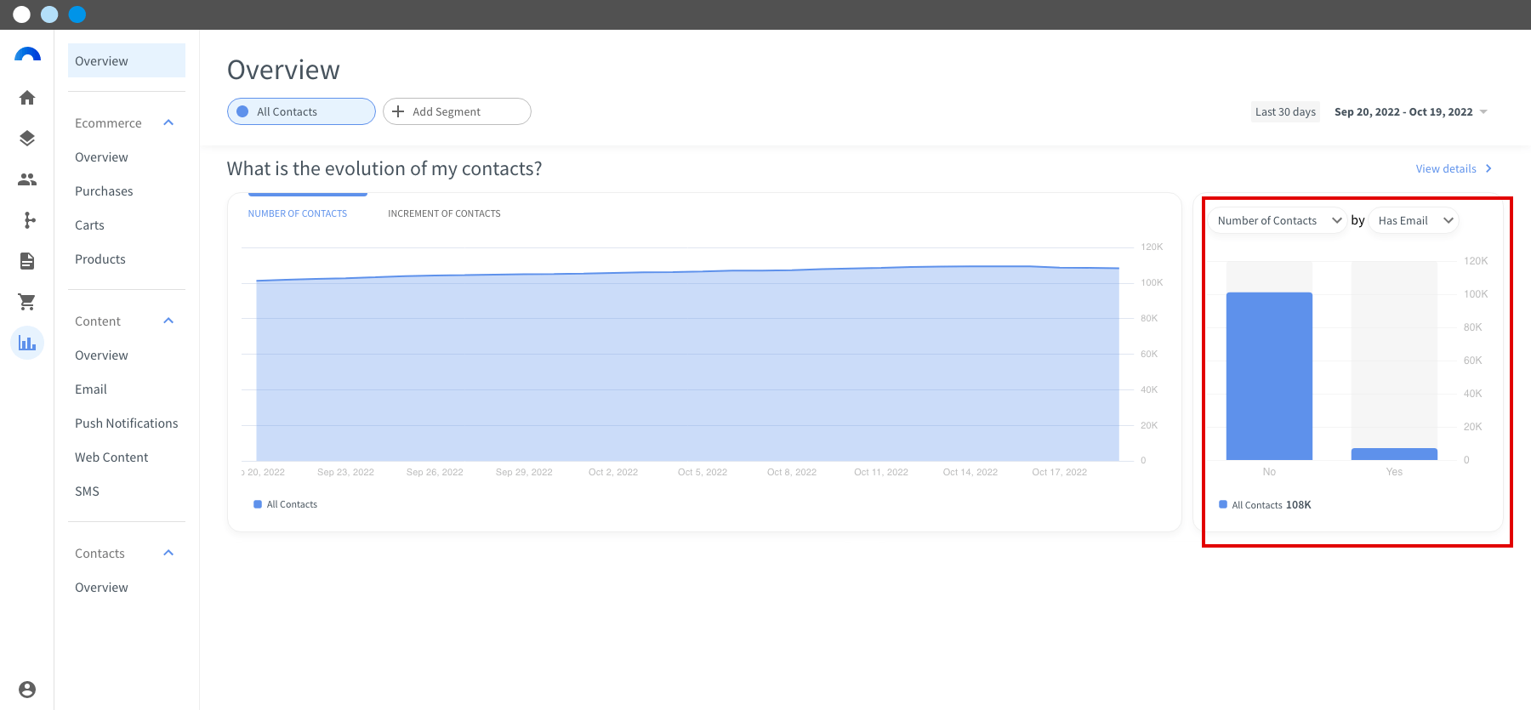
Task: Open the Email content page
Action: coord(91,389)
